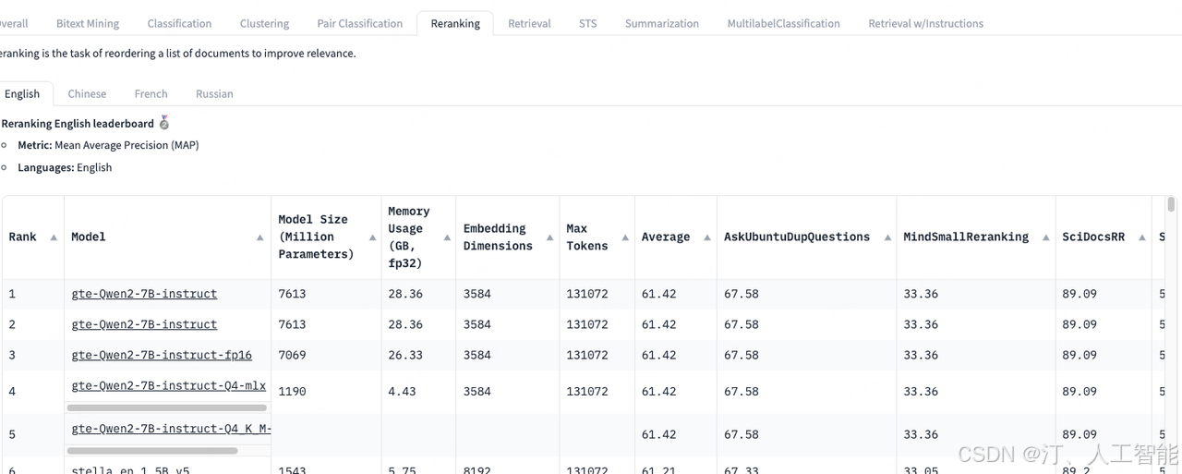Click the Embedding Dimensions column header
The height and width of the screenshot is (474, 1182).
coord(507,237)
